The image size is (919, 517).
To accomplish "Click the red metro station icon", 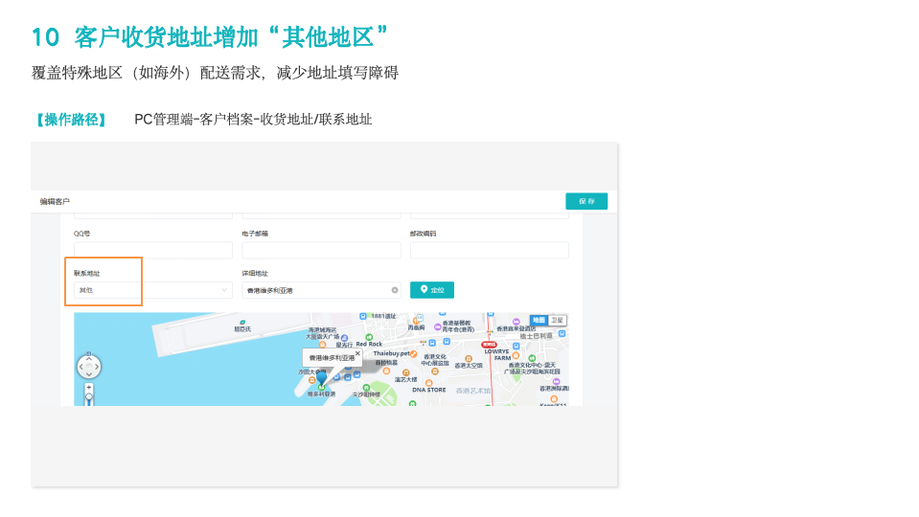I will point(489,345).
